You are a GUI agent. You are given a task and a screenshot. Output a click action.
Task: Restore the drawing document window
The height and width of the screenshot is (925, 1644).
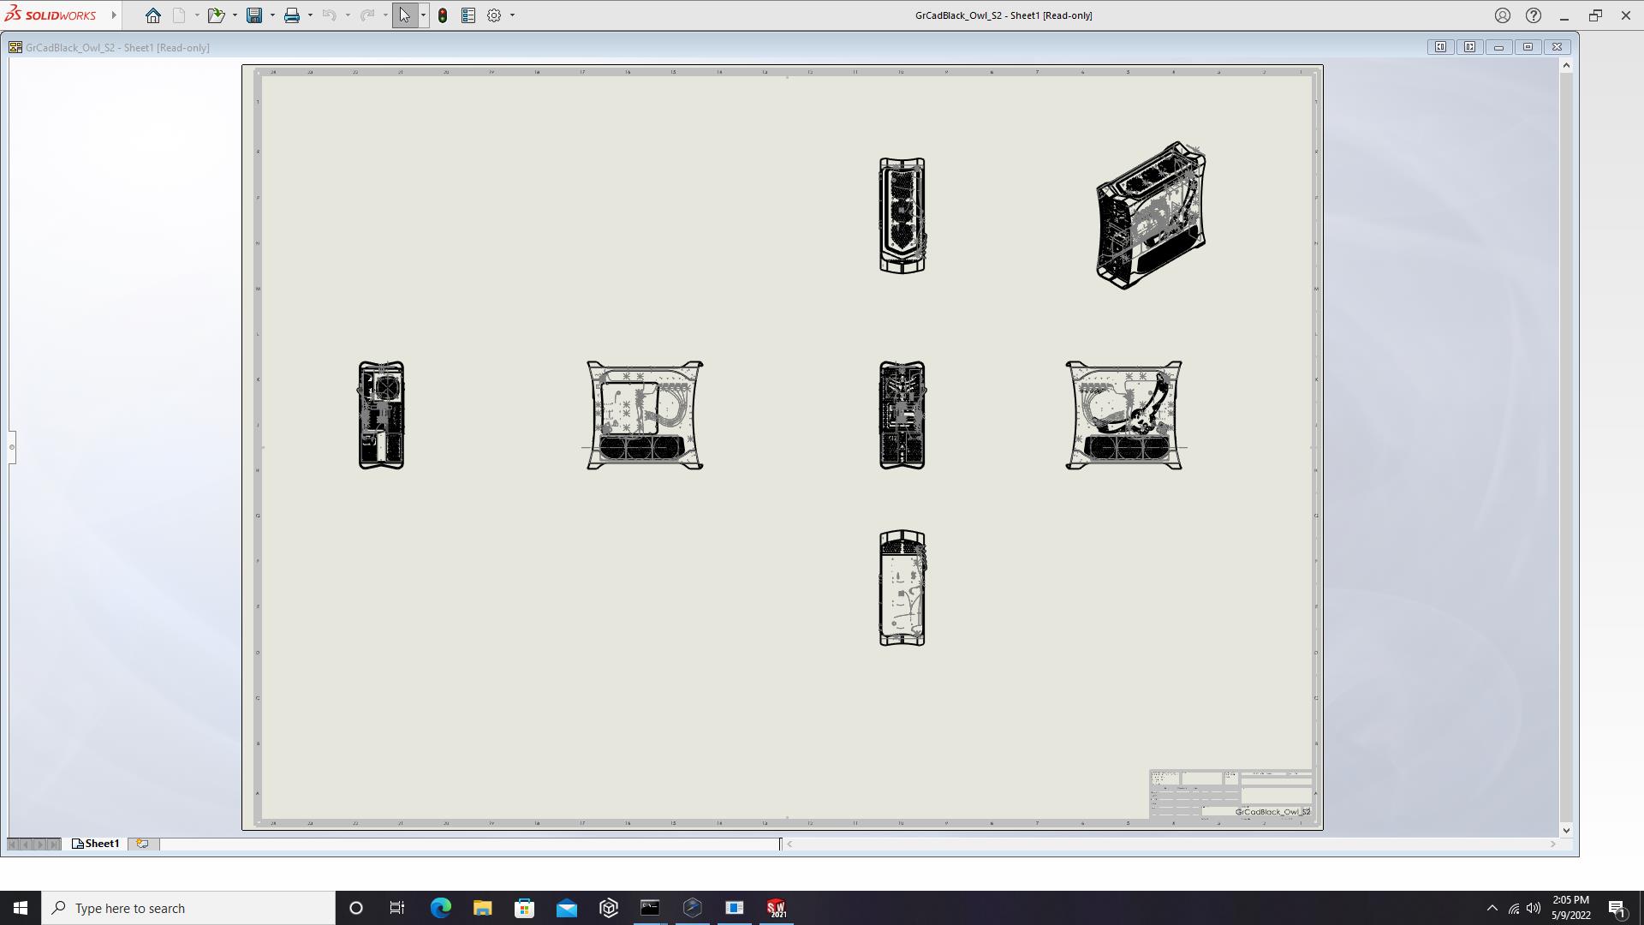pyautogui.click(x=1528, y=47)
